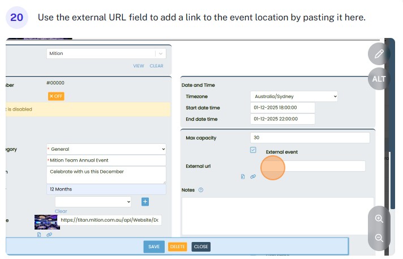Click the dark CLOSE button

pyautogui.click(x=201, y=247)
